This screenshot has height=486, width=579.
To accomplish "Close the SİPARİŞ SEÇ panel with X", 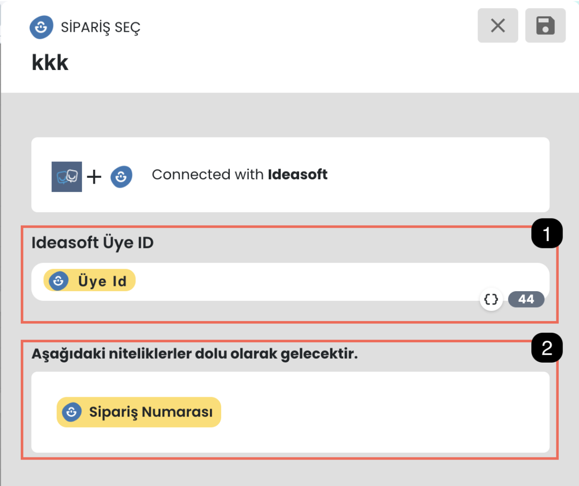I will pyautogui.click(x=498, y=26).
